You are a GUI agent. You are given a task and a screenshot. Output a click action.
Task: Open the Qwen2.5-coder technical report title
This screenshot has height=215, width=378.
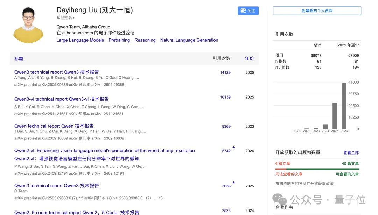(77, 212)
